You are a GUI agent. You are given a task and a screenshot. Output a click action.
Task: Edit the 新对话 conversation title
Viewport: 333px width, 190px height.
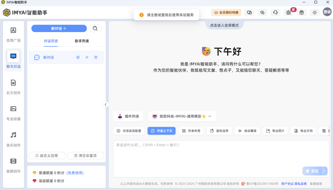coord(78,57)
